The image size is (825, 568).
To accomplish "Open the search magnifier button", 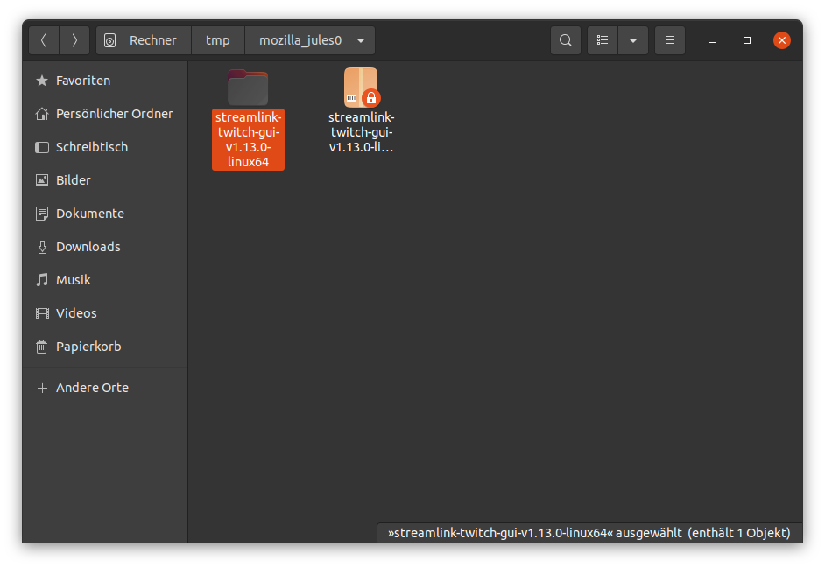I will click(566, 40).
